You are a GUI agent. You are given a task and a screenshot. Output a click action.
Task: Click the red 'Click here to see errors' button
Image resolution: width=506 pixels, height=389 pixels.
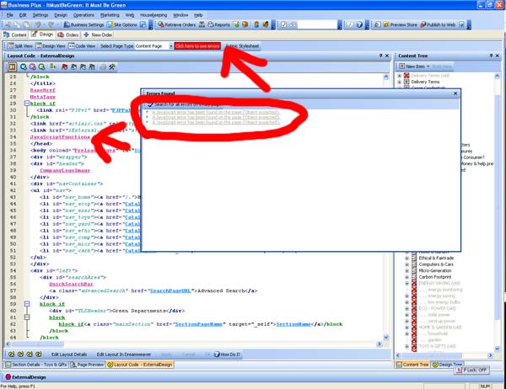coord(196,45)
